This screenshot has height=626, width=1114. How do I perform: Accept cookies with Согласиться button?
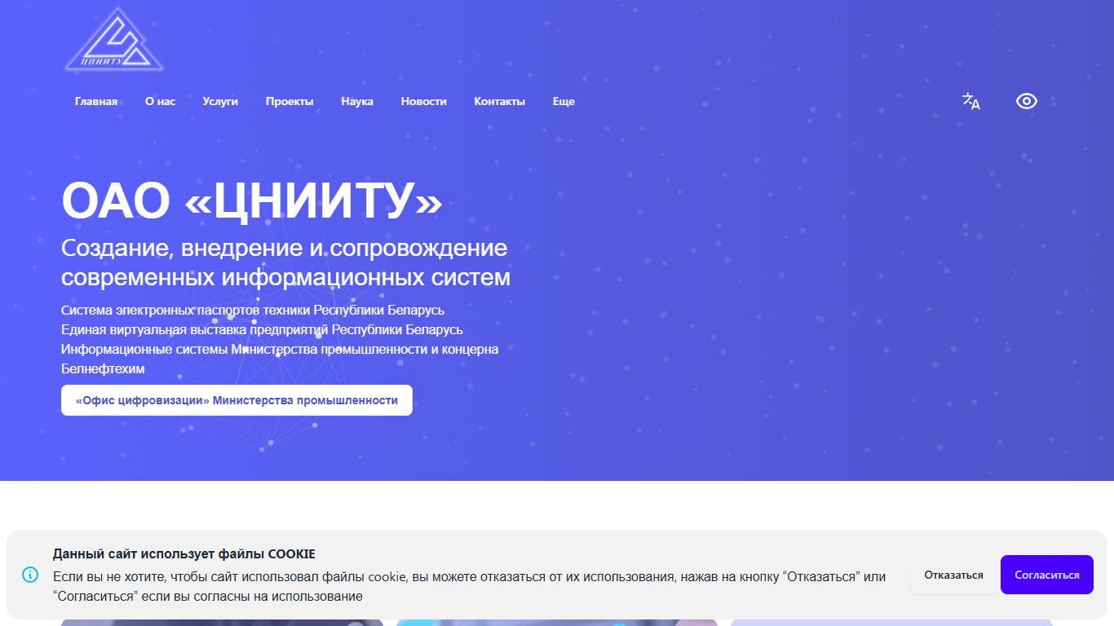pyautogui.click(x=1047, y=575)
